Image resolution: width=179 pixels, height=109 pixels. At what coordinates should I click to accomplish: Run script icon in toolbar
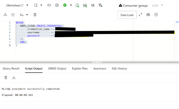[x=77, y=5]
